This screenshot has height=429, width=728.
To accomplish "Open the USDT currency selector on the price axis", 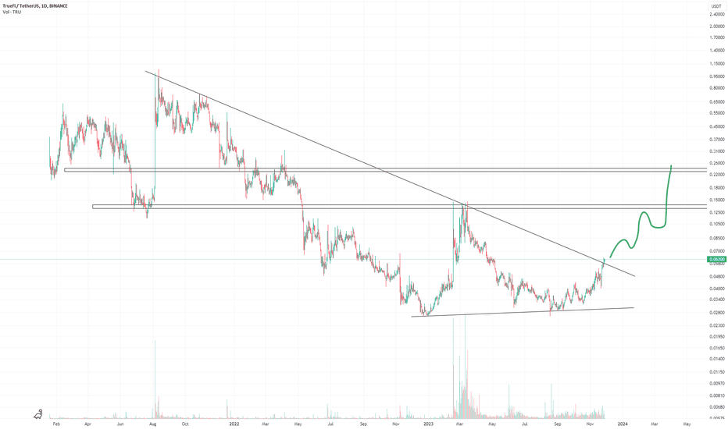I will point(716,8).
